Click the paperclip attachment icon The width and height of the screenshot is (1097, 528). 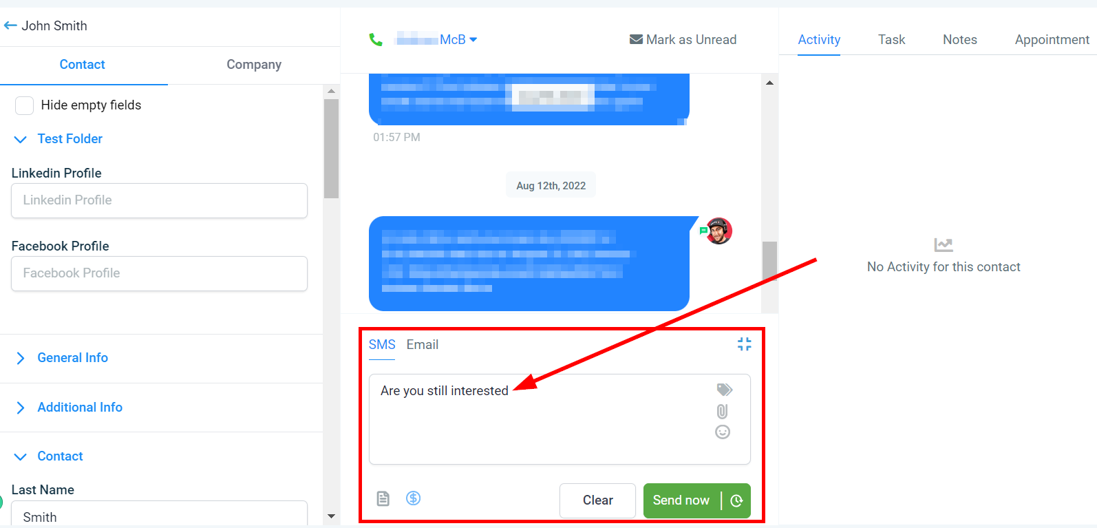tap(722, 411)
